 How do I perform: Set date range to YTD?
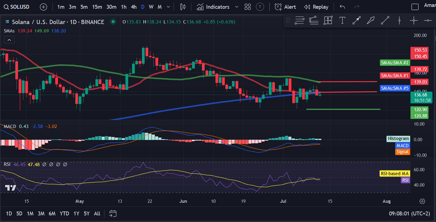pyautogui.click(x=64, y=214)
